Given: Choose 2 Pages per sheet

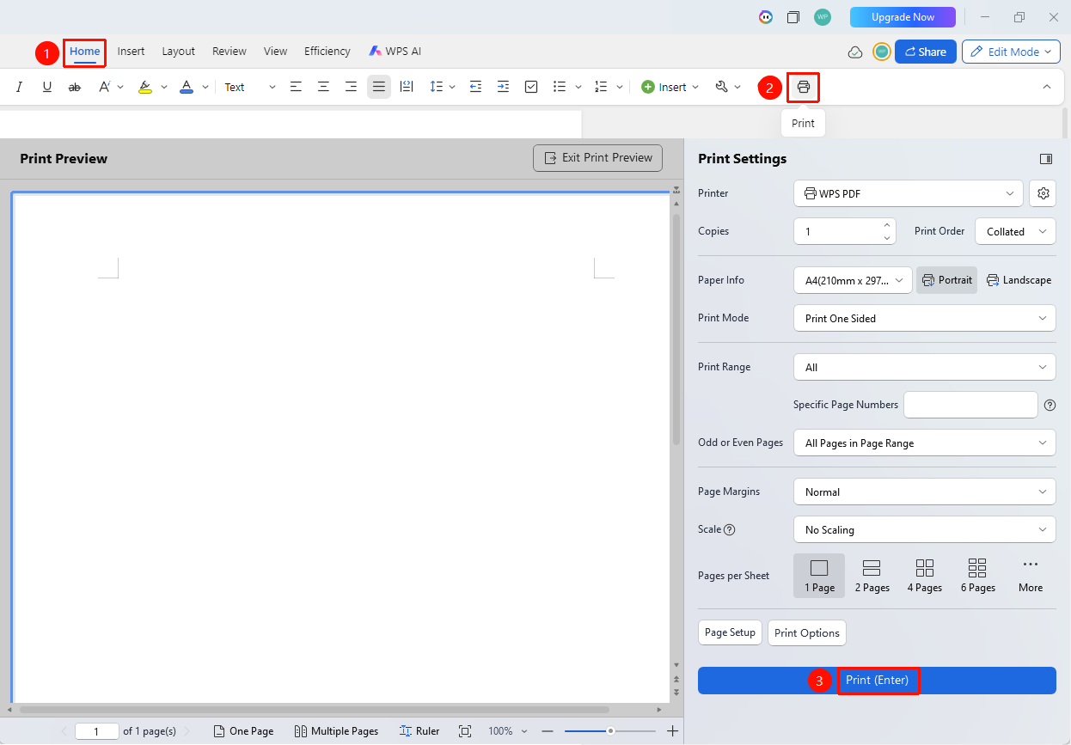Looking at the screenshot, I should click(x=872, y=576).
